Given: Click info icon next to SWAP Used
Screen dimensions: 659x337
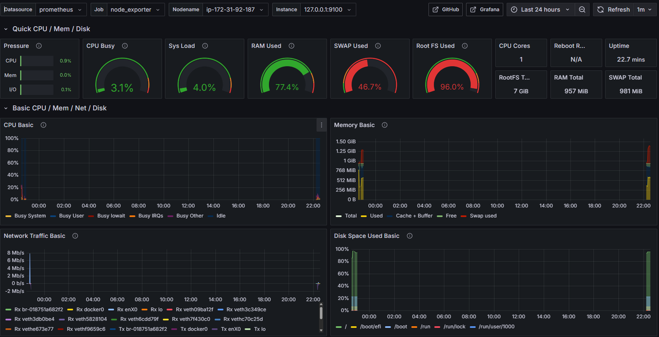Looking at the screenshot, I should coord(378,46).
